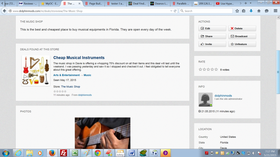Launch Internet Explorer from taskbar
The height and width of the screenshot is (157, 280).
point(18,153)
